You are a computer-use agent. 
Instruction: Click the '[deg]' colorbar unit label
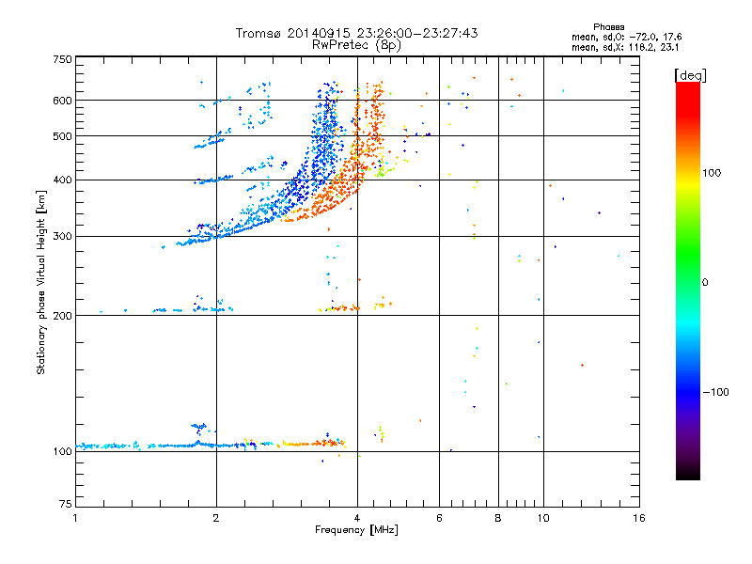click(x=690, y=75)
